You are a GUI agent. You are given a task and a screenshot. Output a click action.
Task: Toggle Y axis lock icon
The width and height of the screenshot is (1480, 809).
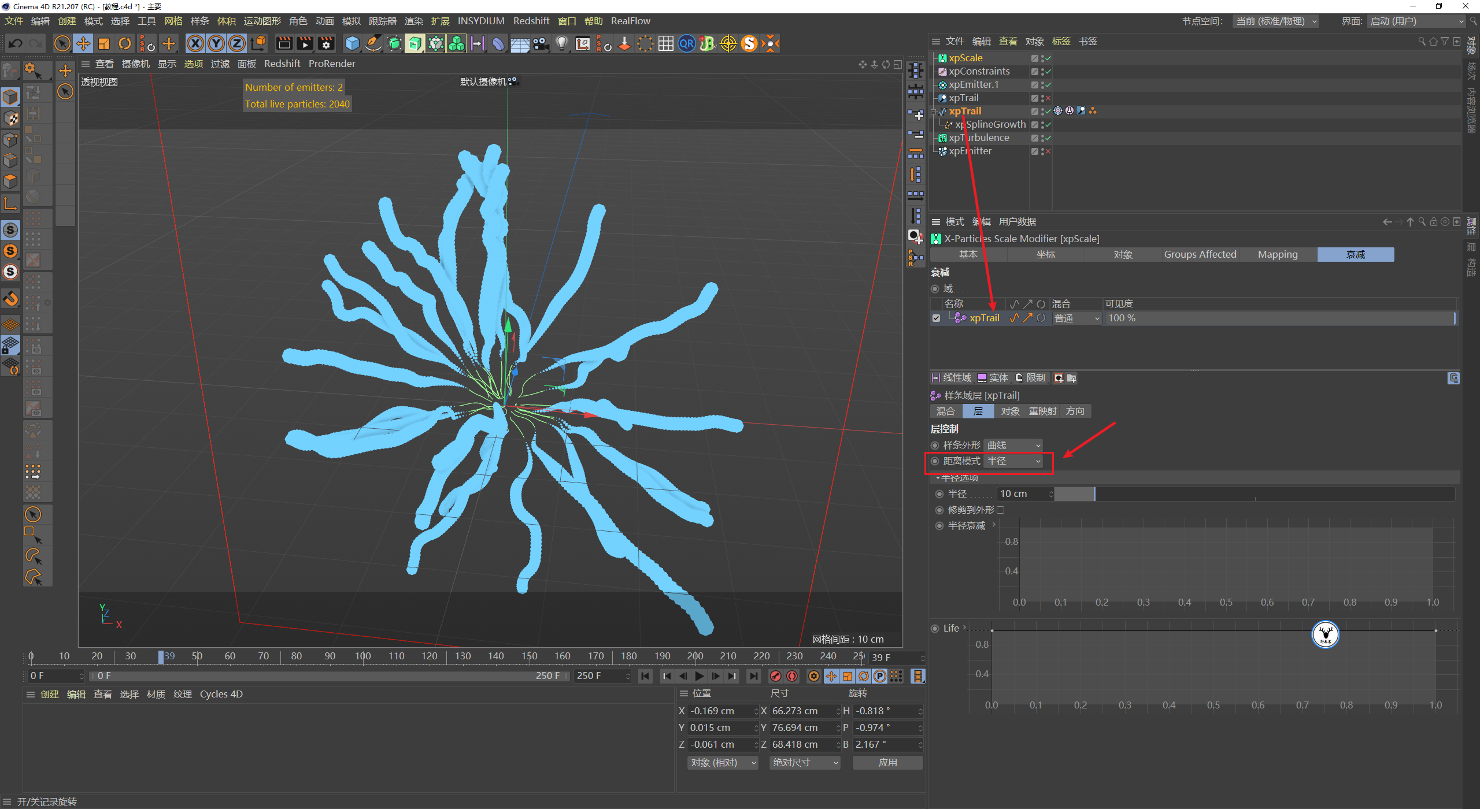click(x=216, y=43)
